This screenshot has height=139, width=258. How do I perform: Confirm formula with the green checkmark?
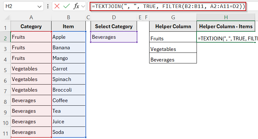pyautogui.click(x=67, y=6)
